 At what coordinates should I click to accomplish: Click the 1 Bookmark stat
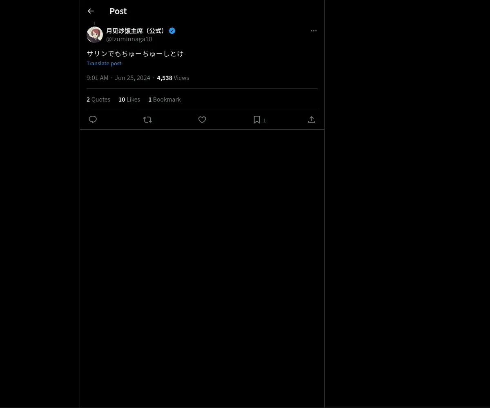[x=164, y=99]
